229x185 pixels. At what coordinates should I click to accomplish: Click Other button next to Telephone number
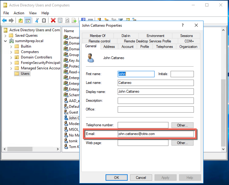182,125
